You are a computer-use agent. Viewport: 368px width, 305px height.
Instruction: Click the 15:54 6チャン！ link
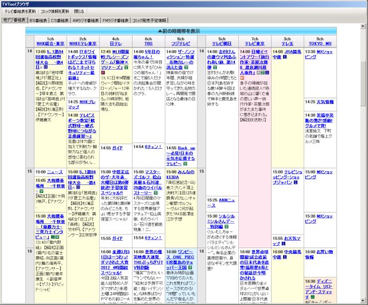pos(153,238)
